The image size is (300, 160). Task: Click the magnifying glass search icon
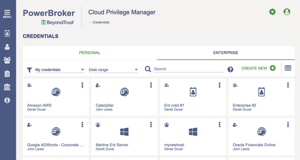click(148, 69)
